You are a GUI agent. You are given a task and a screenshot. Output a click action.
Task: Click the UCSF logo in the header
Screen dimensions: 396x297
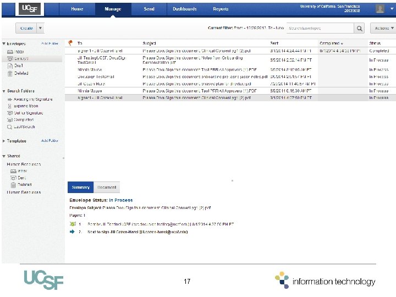point(30,9)
